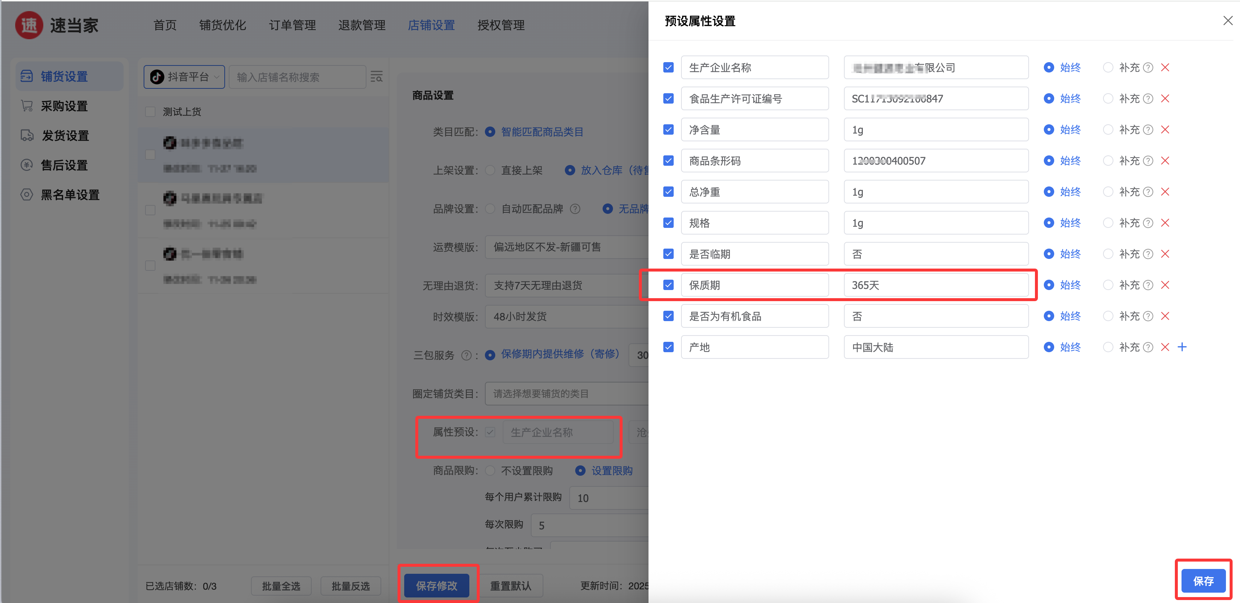
Task: Click the 批量全选 button
Action: (281, 586)
